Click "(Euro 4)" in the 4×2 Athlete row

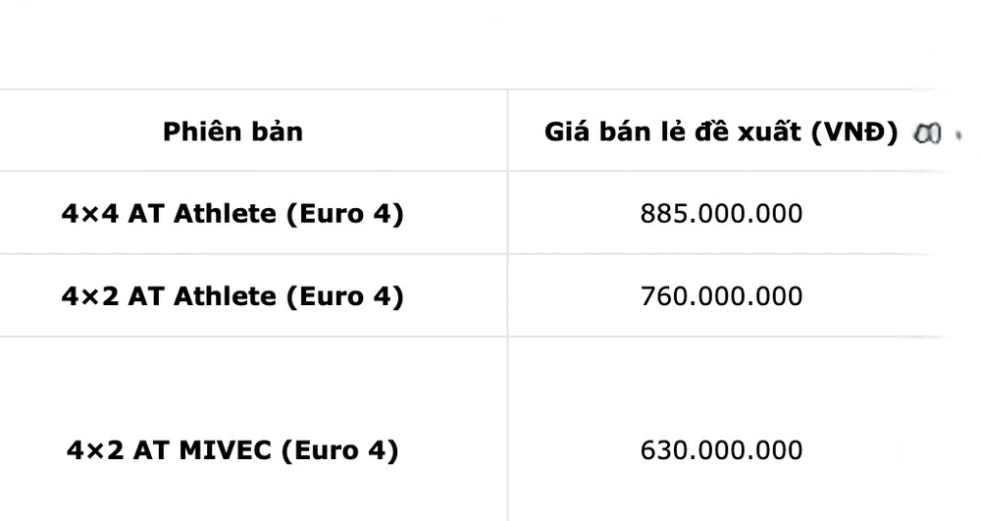coord(344,295)
